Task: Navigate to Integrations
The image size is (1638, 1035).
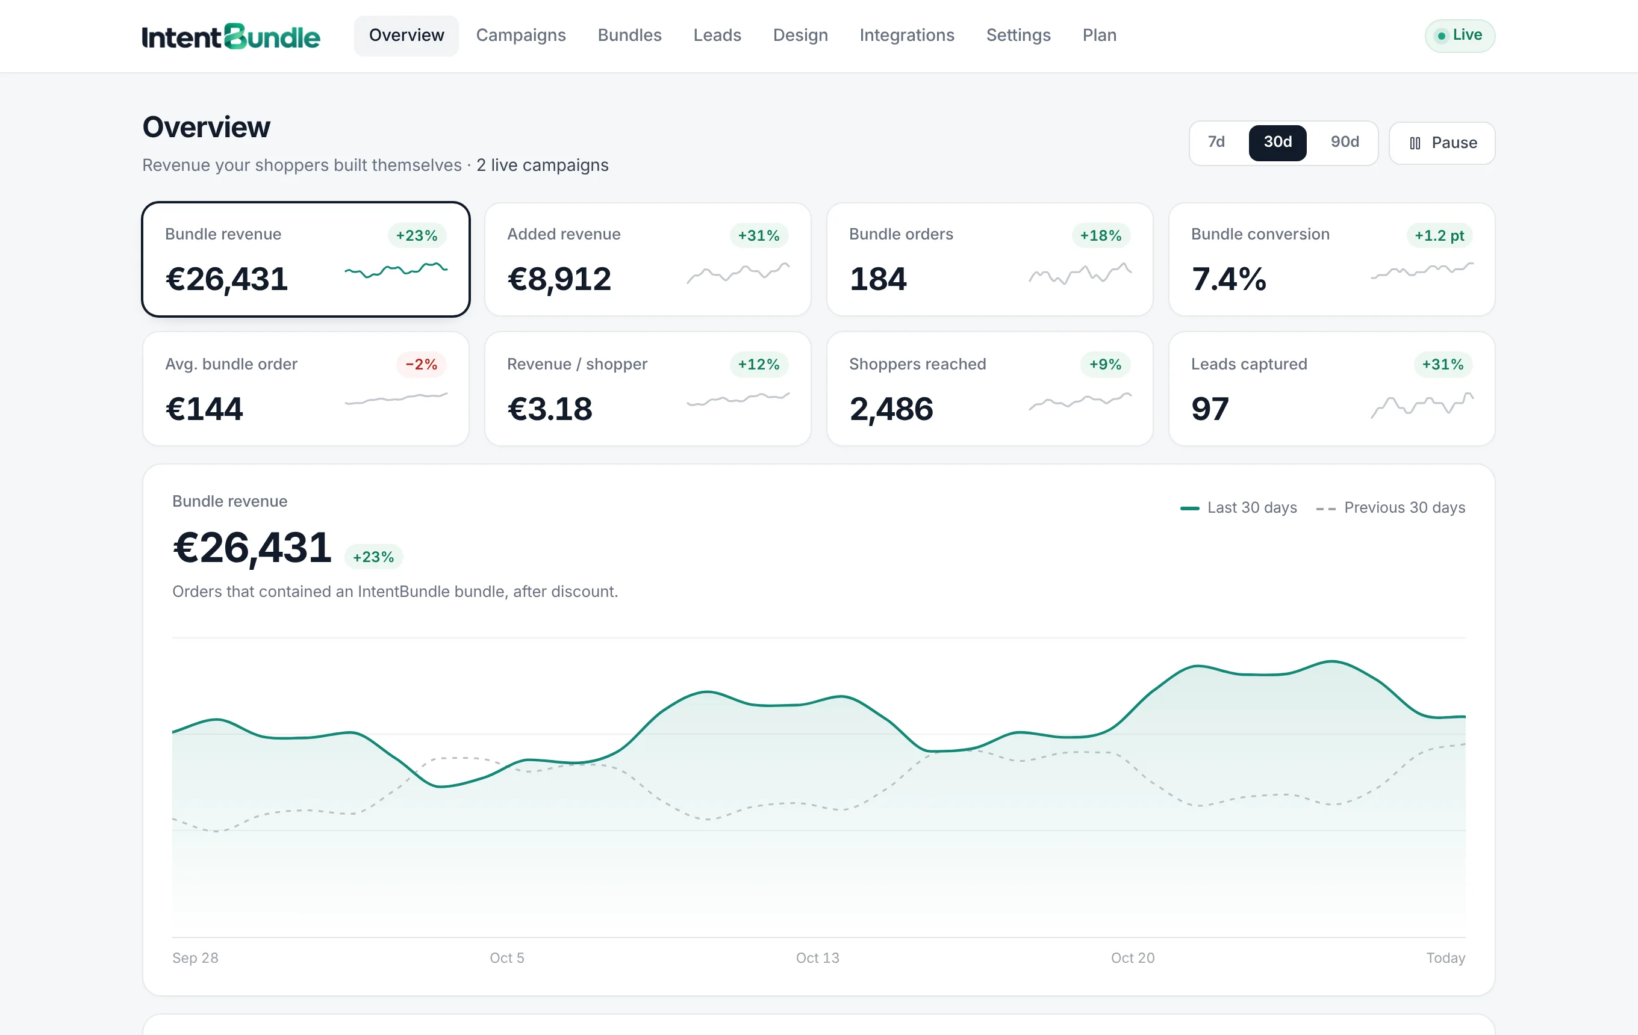Action: pyautogui.click(x=907, y=36)
